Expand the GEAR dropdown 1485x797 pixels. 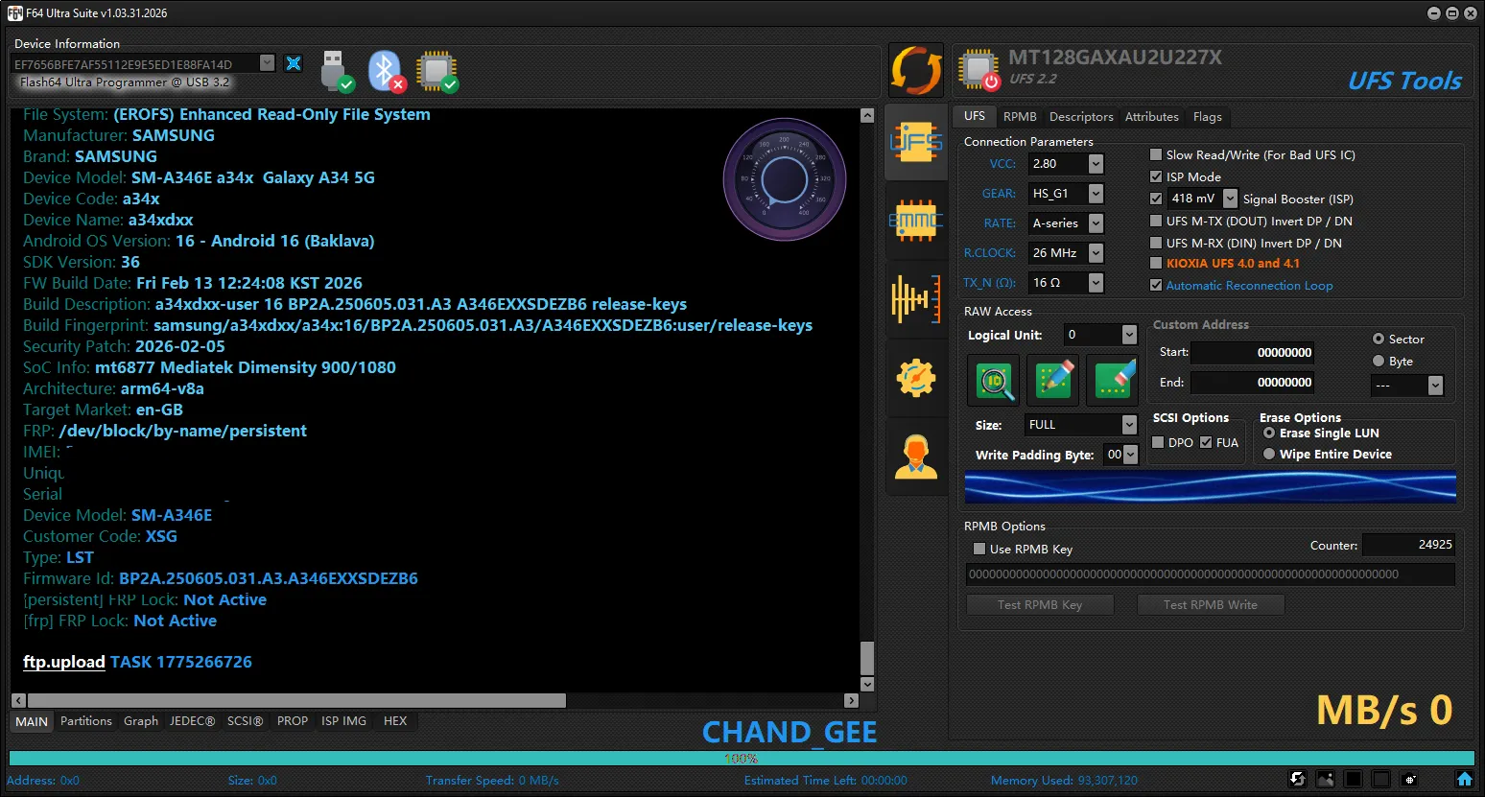[1096, 194]
